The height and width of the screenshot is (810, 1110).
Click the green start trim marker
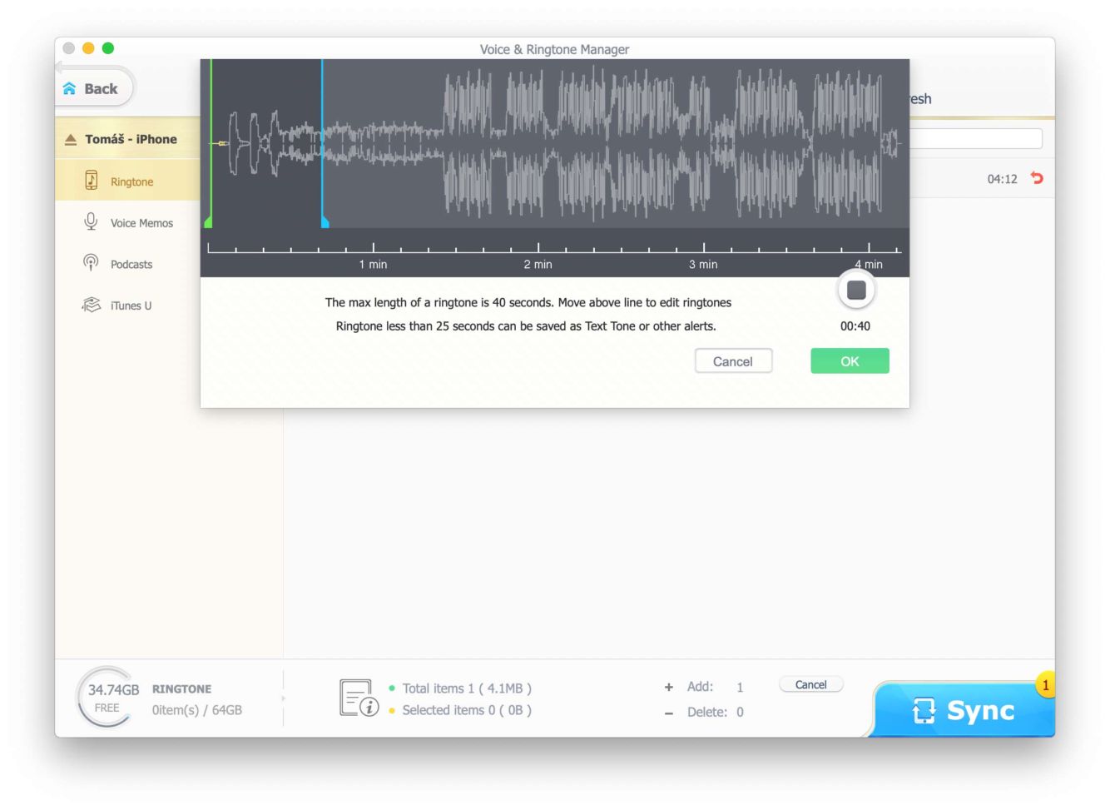click(209, 221)
